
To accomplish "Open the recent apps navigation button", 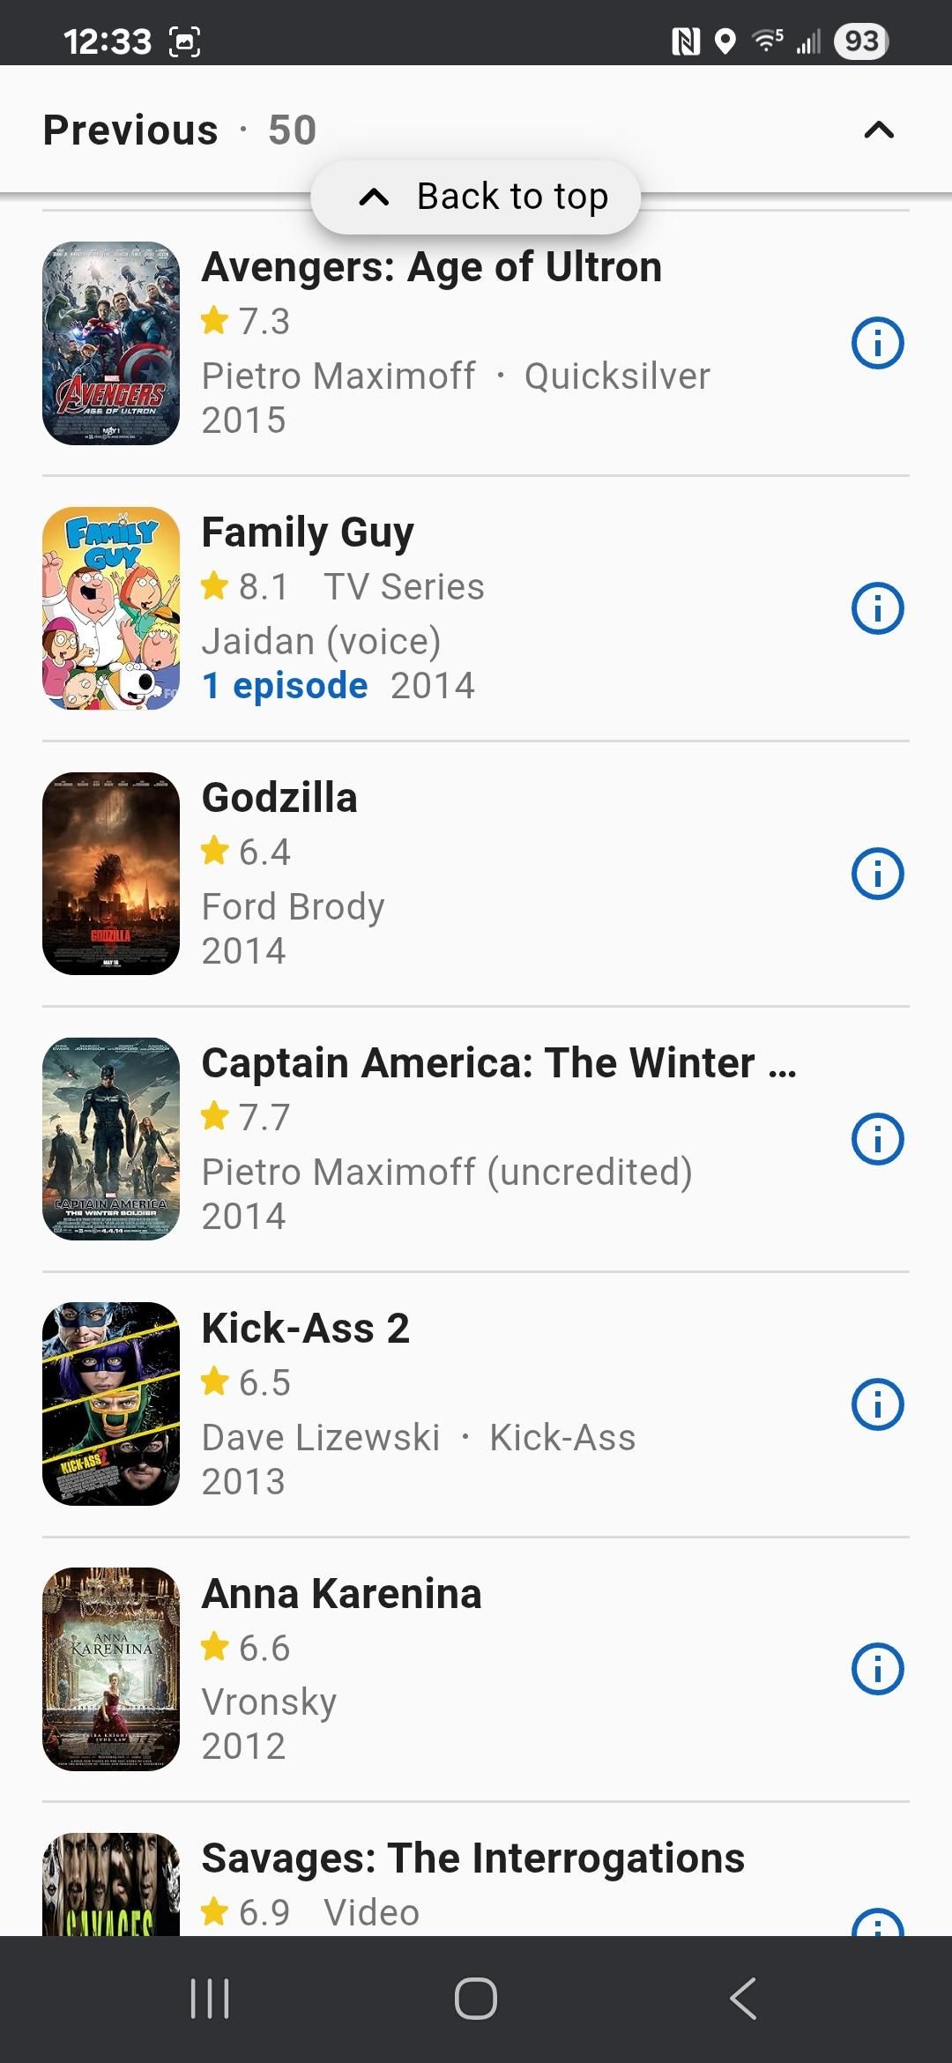I will (x=210, y=1999).
